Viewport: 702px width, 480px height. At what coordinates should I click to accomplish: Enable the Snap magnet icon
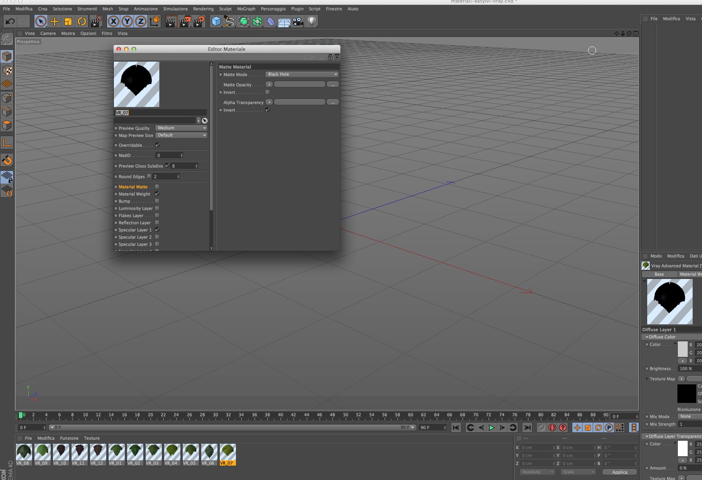(7, 160)
